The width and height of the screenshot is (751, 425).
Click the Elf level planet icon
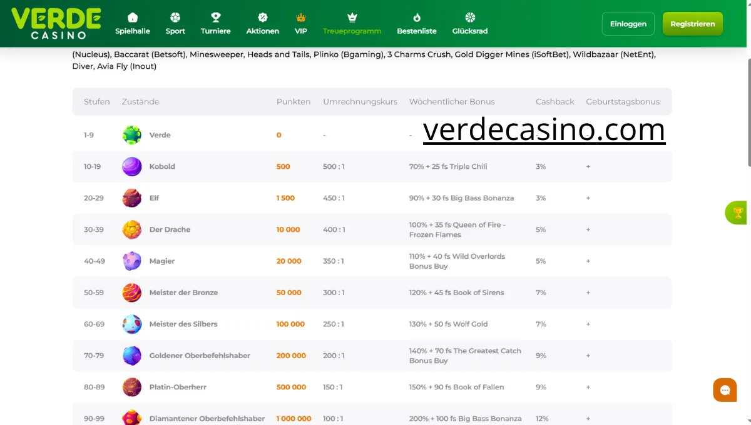coord(132,198)
